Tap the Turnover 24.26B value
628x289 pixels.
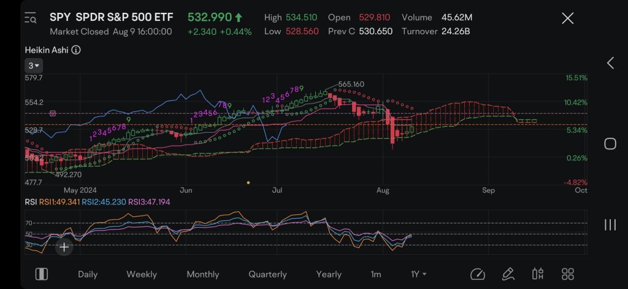pos(456,31)
